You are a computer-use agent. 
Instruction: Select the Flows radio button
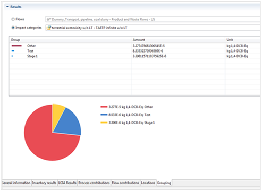pos(13,19)
